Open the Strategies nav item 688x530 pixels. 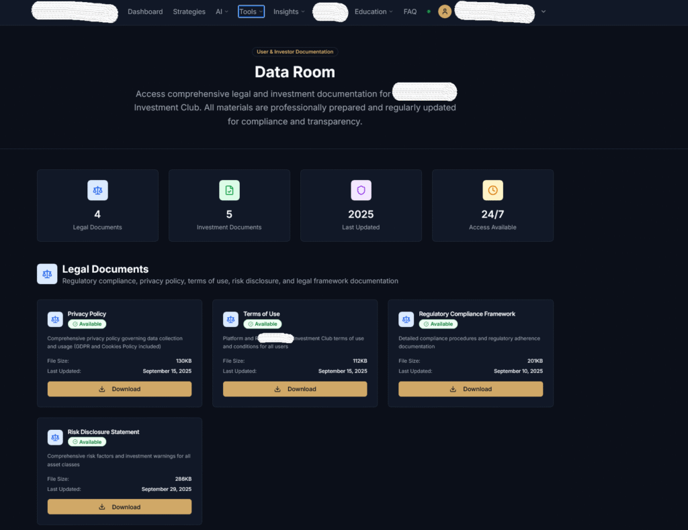[189, 11]
